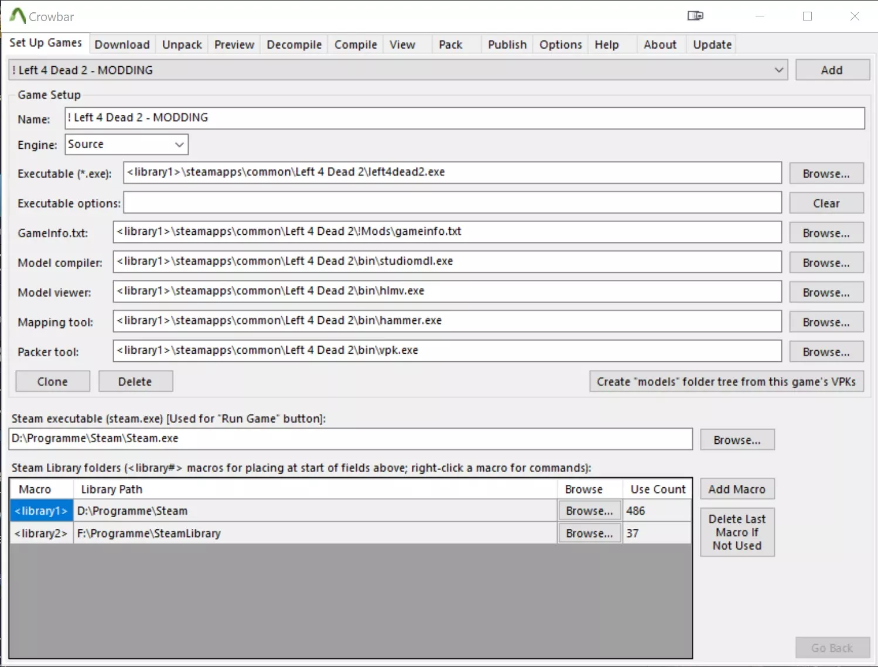Open the Engine dropdown
The height and width of the screenshot is (667, 878).
coord(127,145)
